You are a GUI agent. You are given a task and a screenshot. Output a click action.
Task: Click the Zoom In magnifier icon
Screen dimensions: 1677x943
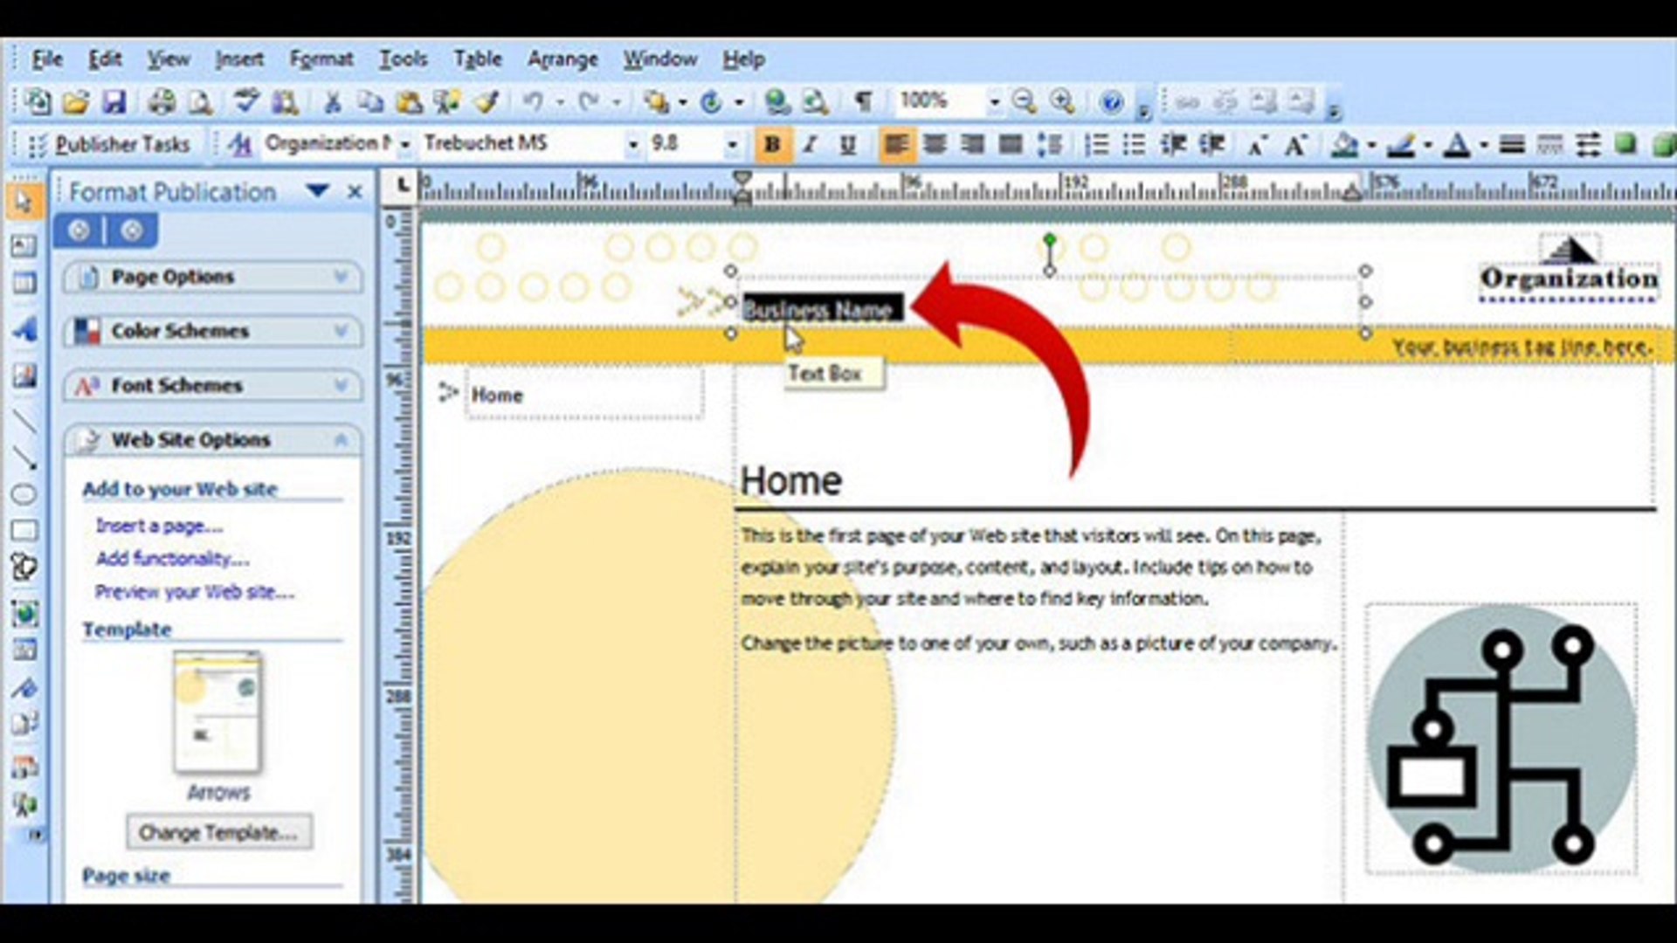coord(1062,102)
